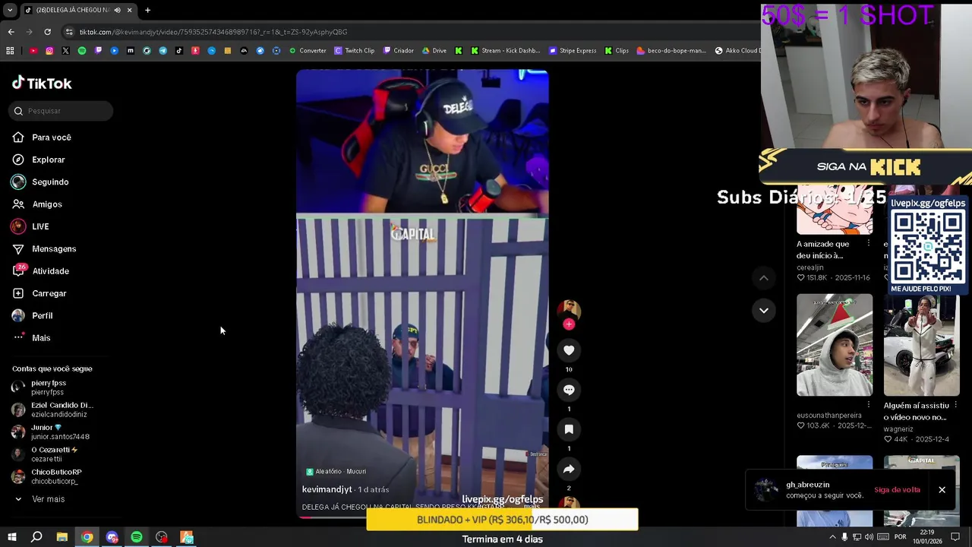Click the address bar URL

pos(213,32)
